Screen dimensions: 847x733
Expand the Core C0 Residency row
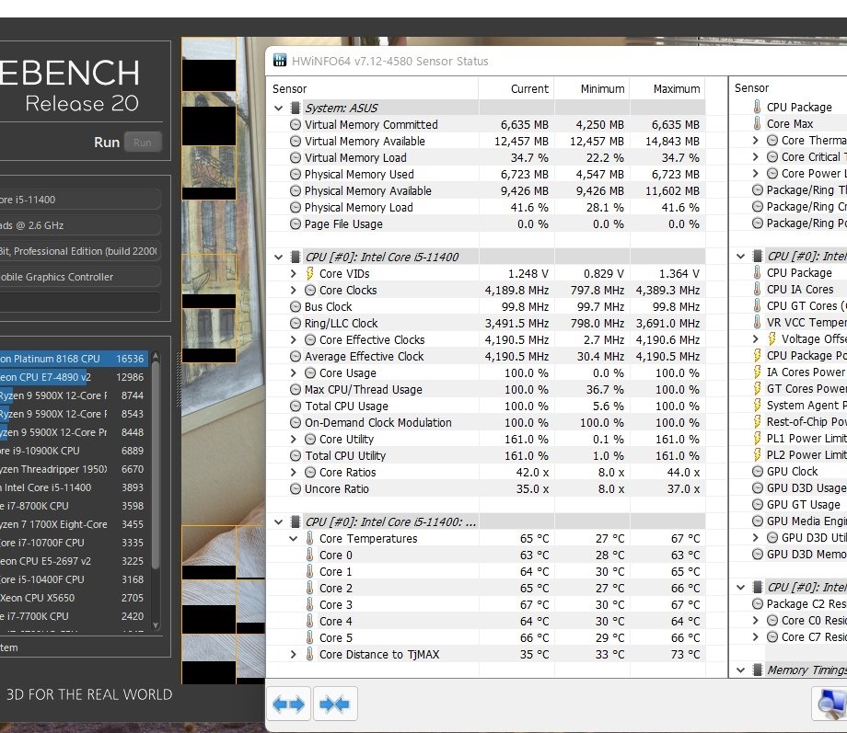(755, 621)
